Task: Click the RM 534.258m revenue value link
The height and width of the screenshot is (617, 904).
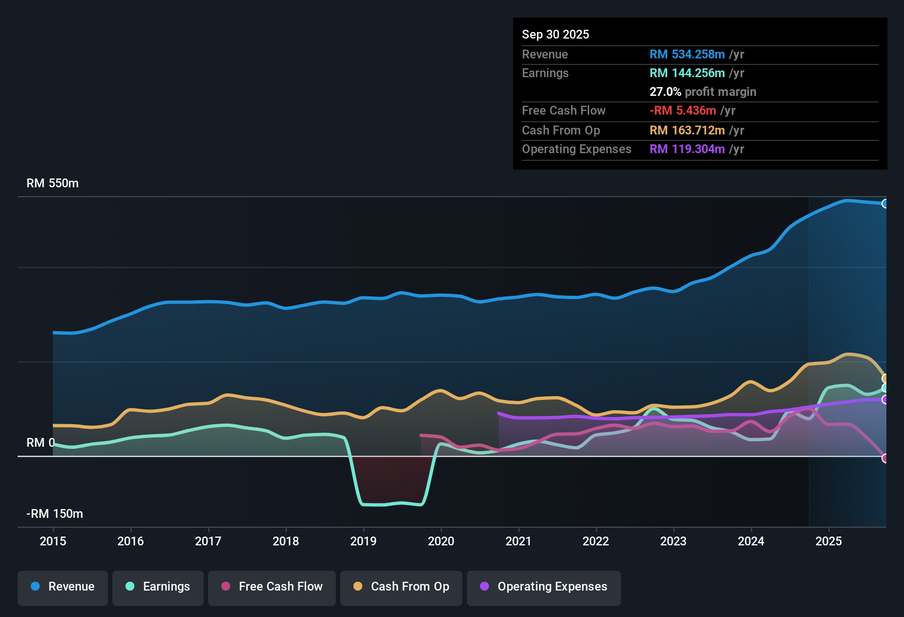Action: [687, 55]
